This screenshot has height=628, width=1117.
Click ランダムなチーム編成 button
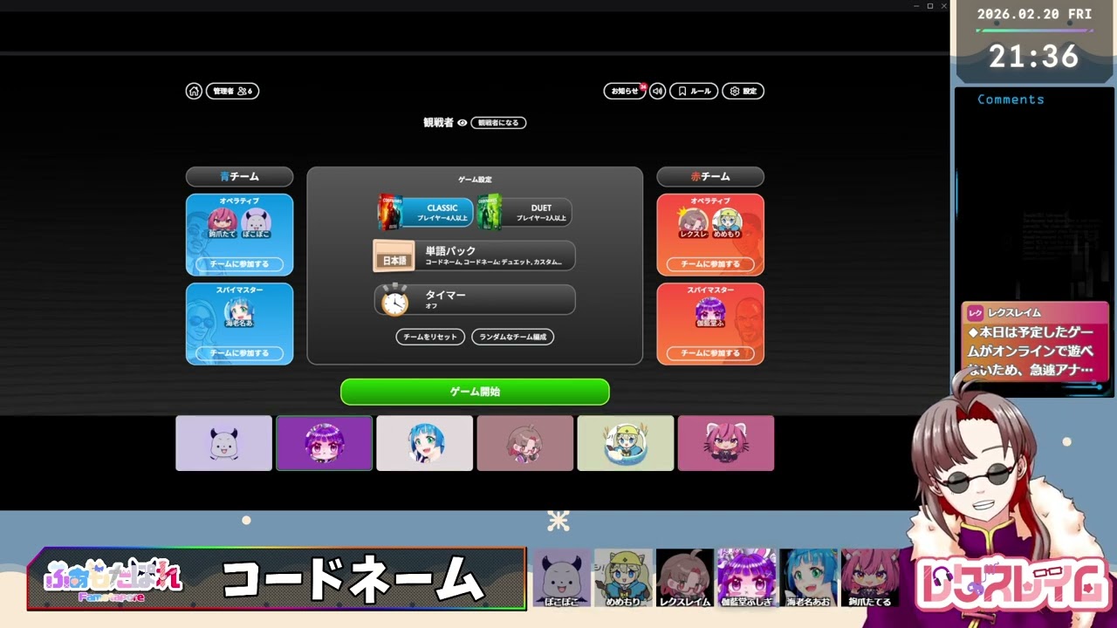click(x=513, y=337)
